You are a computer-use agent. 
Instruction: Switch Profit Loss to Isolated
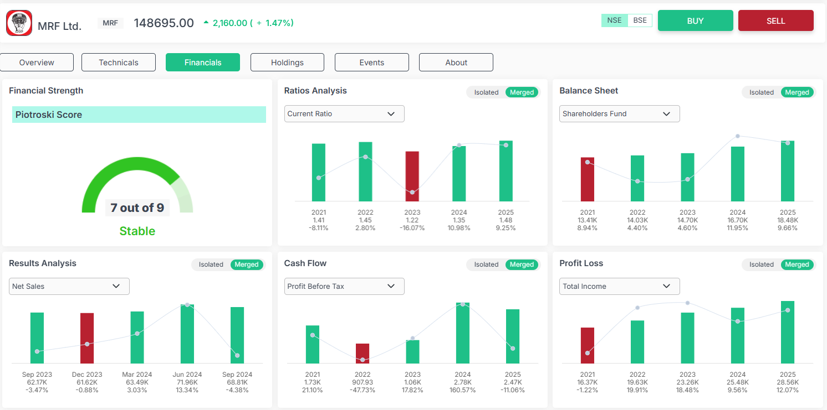[x=762, y=264]
